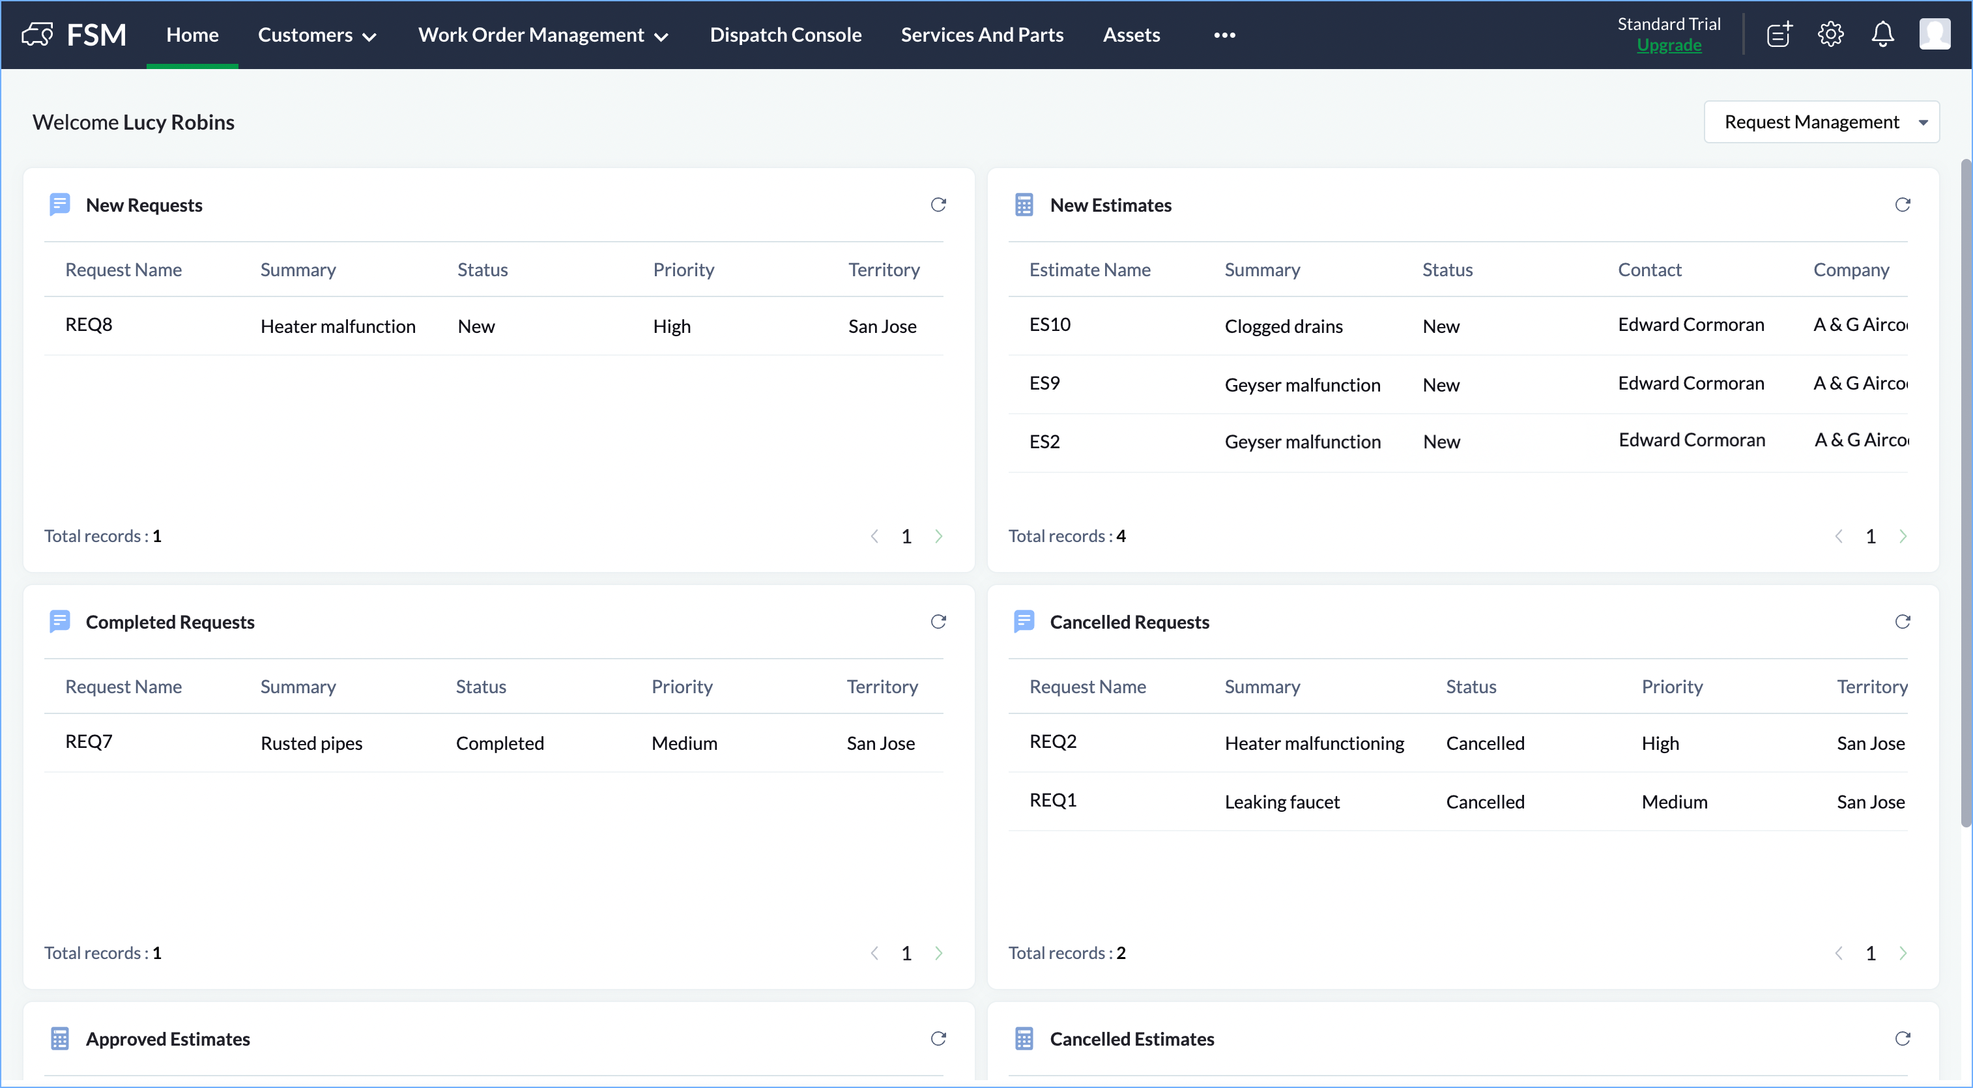Open the settings gear icon
1973x1088 pixels.
click(x=1830, y=35)
